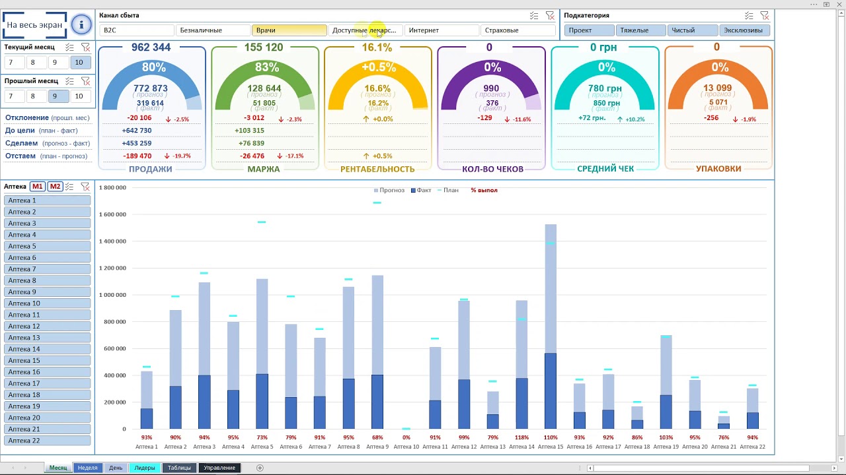The image size is (846, 475).
Task: Click the На весь экран button
Action: [34, 25]
